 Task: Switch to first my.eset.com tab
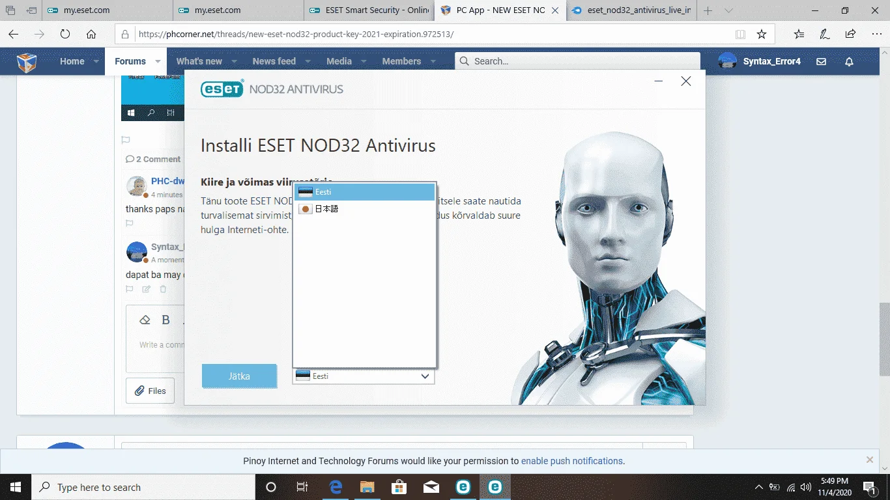pyautogui.click(x=108, y=10)
